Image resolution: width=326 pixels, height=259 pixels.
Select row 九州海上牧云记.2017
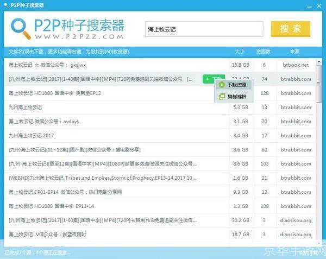pos(160,136)
